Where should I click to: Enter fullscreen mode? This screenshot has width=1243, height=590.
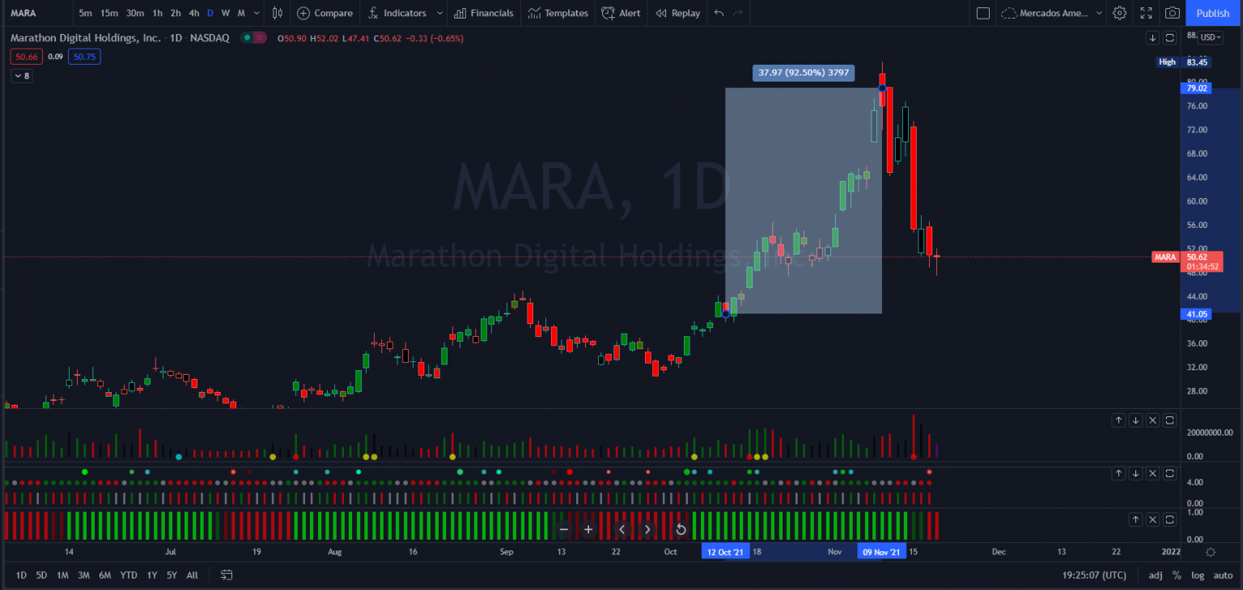(1146, 13)
